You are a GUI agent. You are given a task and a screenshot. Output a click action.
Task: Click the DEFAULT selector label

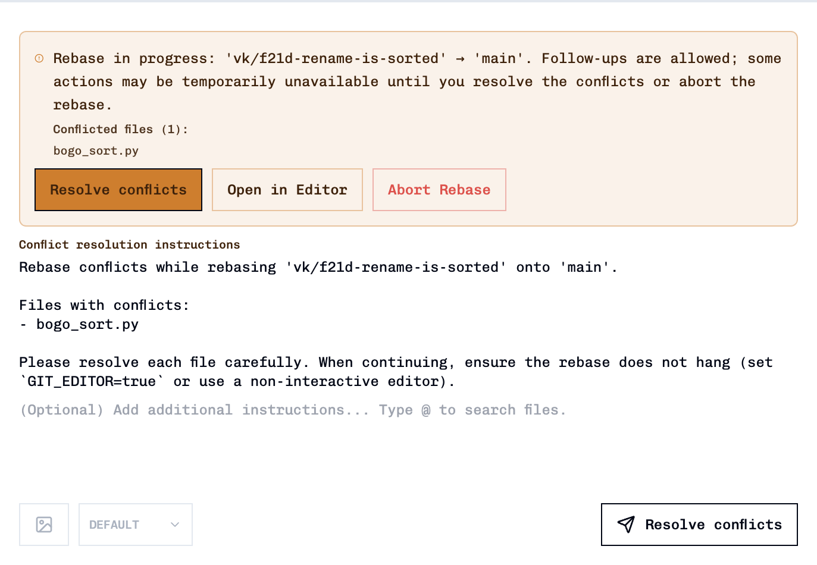pyautogui.click(x=114, y=525)
